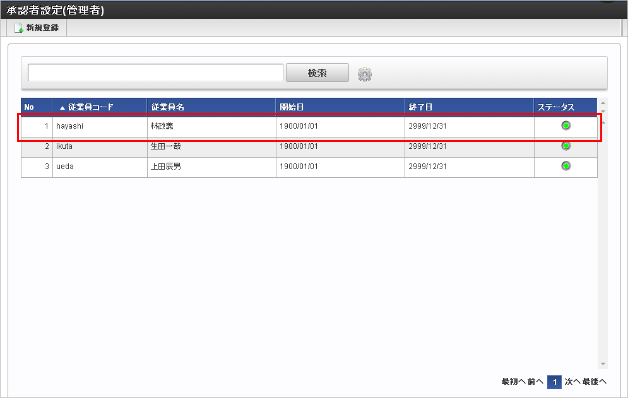Go to next page with 次へ
628x398 pixels.
[x=572, y=382]
